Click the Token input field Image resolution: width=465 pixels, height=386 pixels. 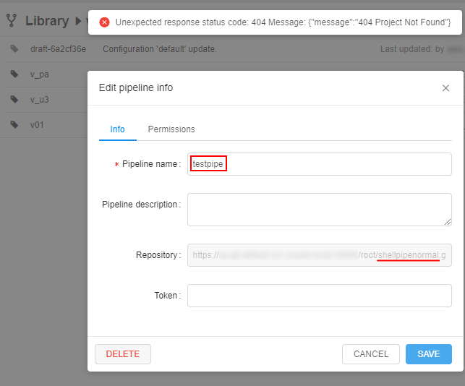point(320,296)
